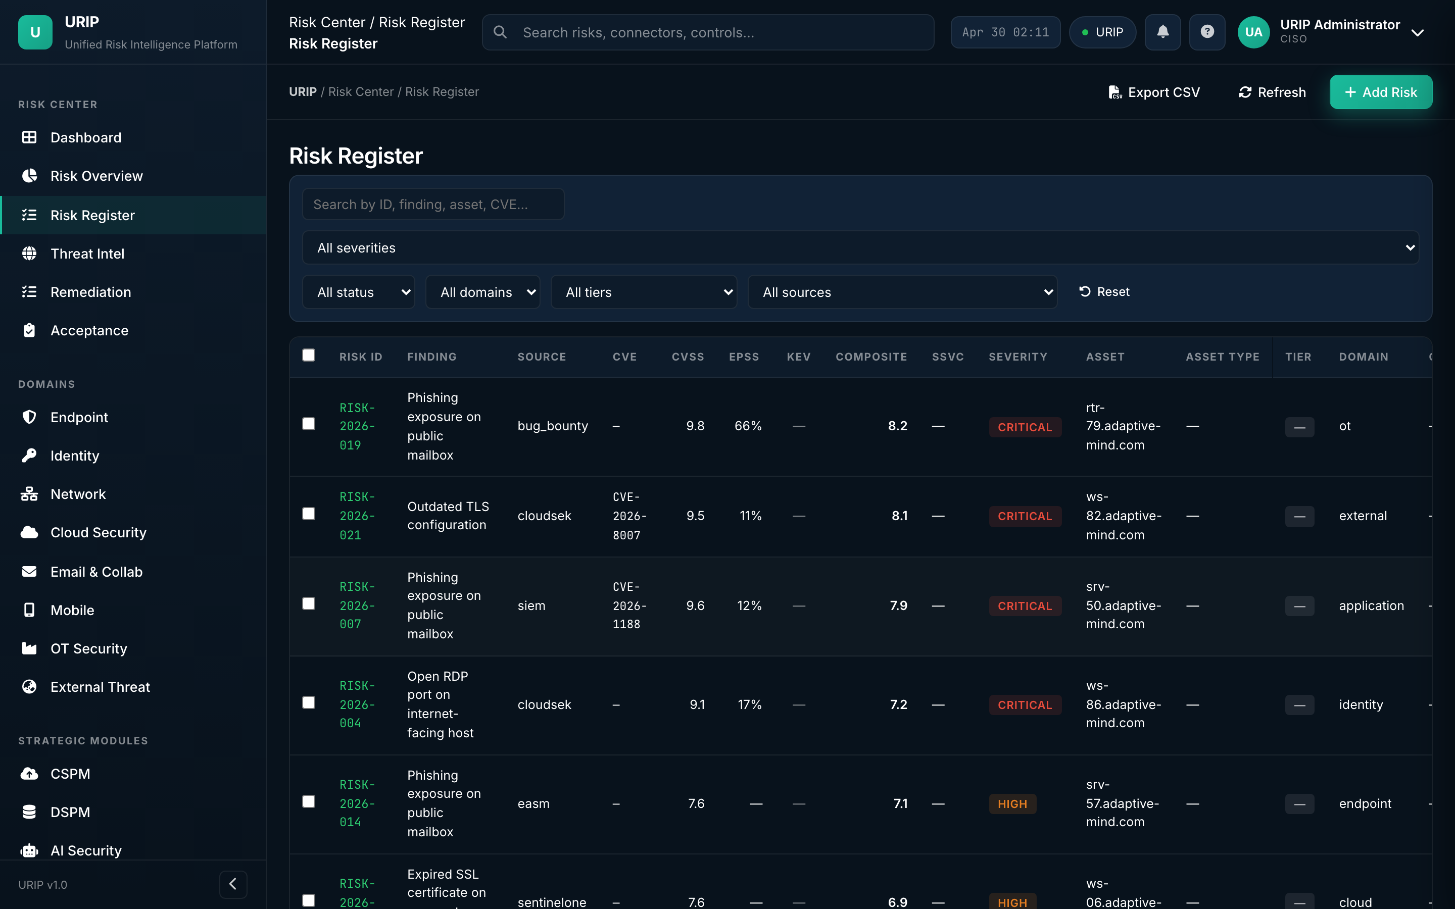Click the SEVERITY column header
This screenshot has width=1455, height=909.
click(1018, 357)
